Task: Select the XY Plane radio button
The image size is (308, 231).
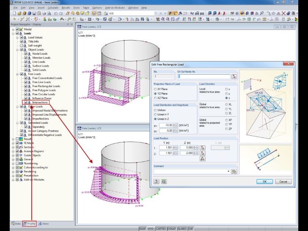Action: click(x=155, y=89)
